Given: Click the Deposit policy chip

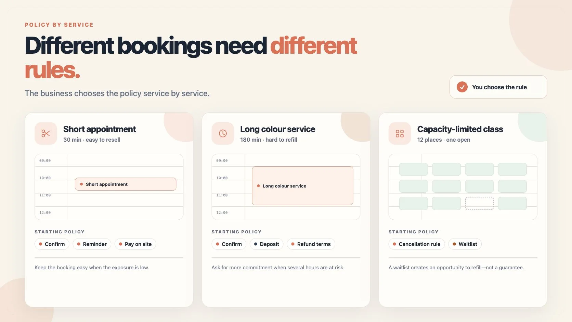Looking at the screenshot, I should pos(266,244).
